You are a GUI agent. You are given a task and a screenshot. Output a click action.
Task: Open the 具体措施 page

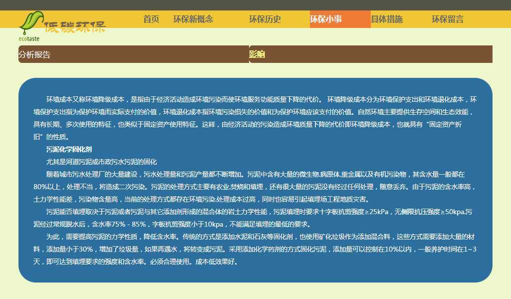tap(387, 19)
